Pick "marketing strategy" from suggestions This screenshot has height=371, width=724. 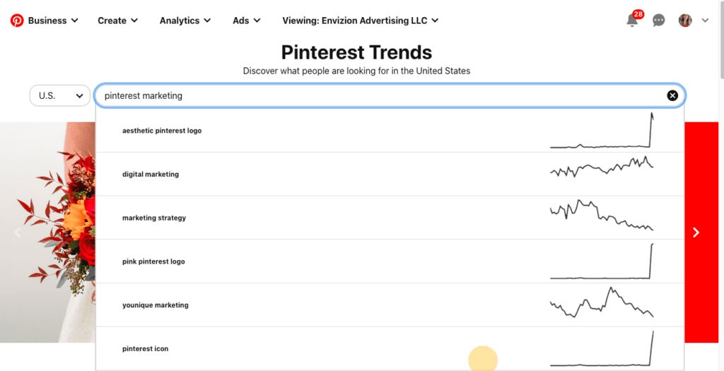tap(154, 218)
